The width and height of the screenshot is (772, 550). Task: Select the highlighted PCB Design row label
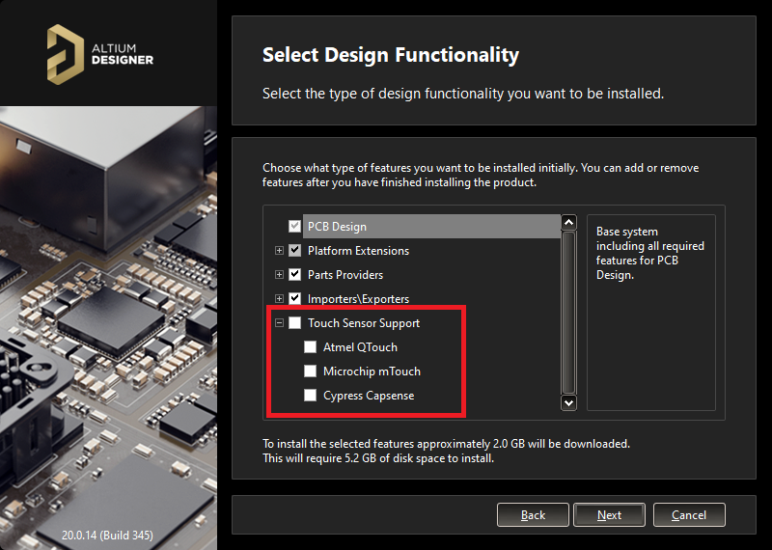click(x=337, y=227)
